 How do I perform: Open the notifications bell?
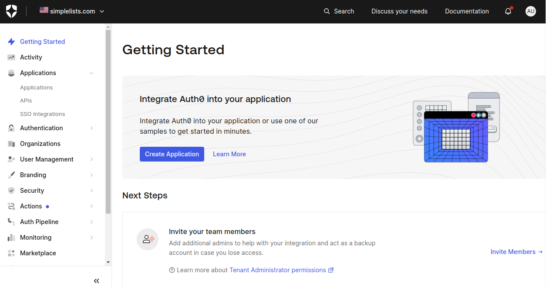[x=508, y=11]
